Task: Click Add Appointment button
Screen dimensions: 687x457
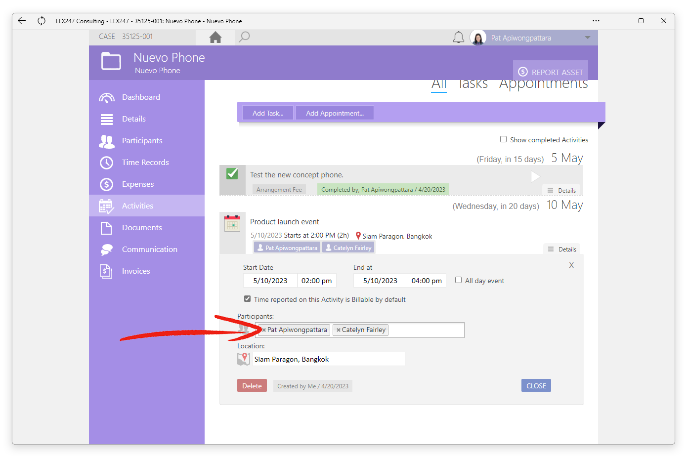Action: pos(335,113)
